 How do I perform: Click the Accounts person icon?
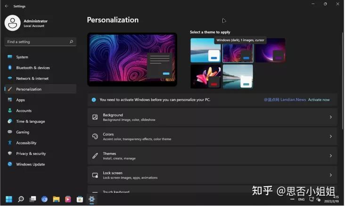point(10,110)
